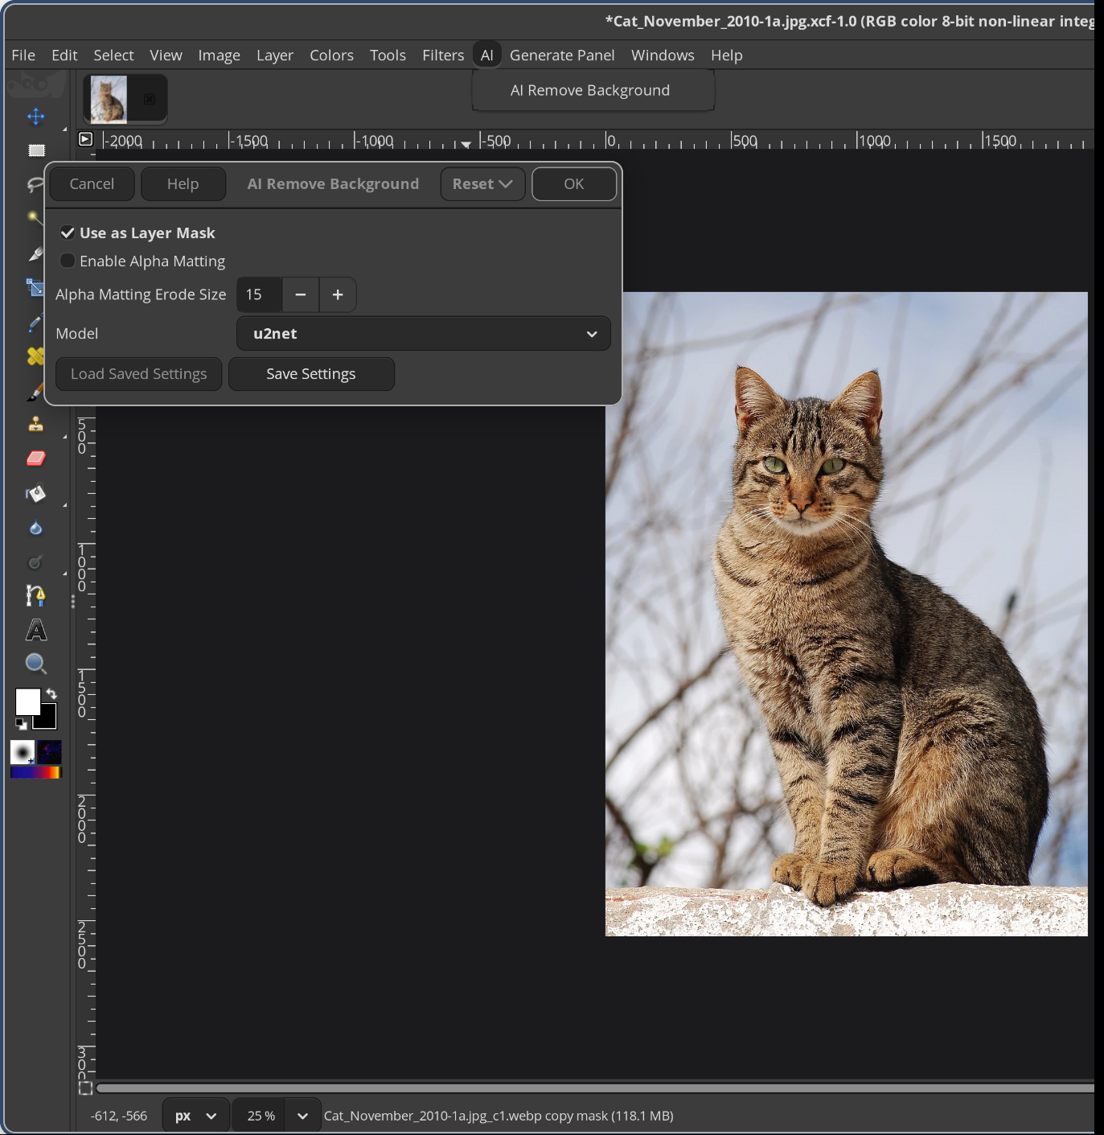Click the toolbox dock resize handle dots
This screenshot has width=1104, height=1135.
coord(73,601)
